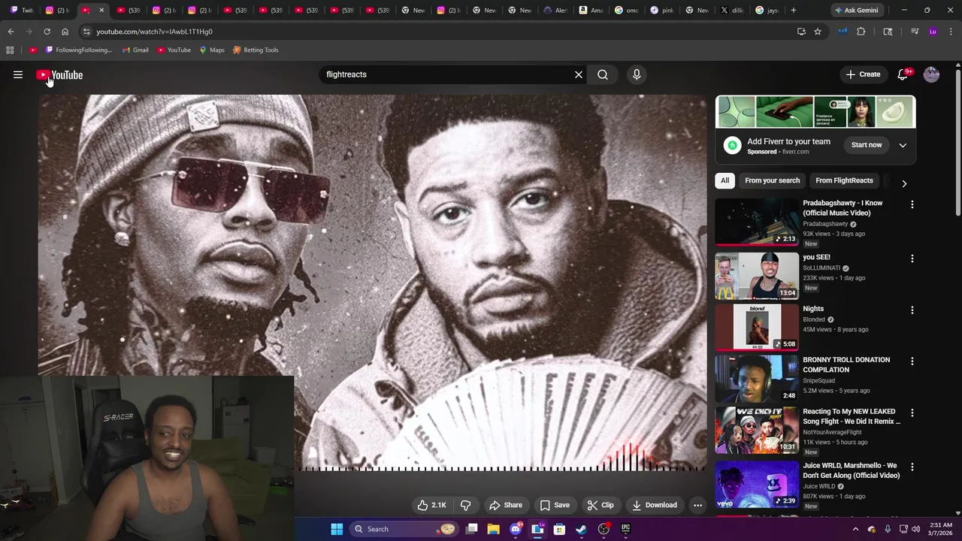Open Nights by Blonded thumbnail
The width and height of the screenshot is (962, 541).
757,328
